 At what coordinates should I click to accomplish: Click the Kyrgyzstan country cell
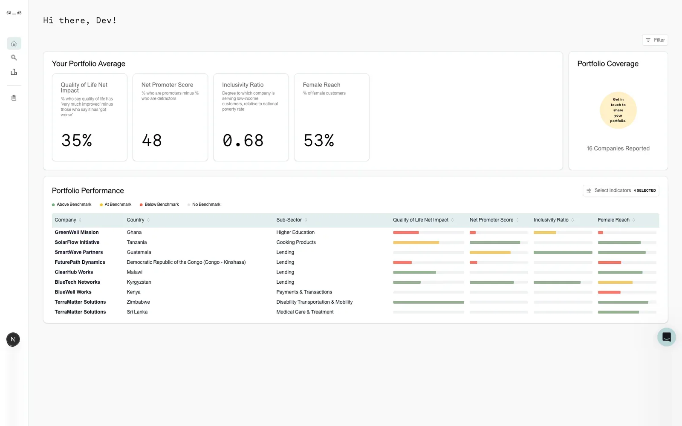139,282
